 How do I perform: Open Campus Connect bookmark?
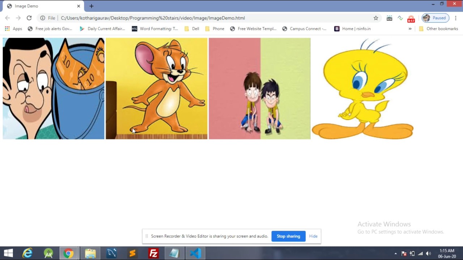click(x=304, y=29)
